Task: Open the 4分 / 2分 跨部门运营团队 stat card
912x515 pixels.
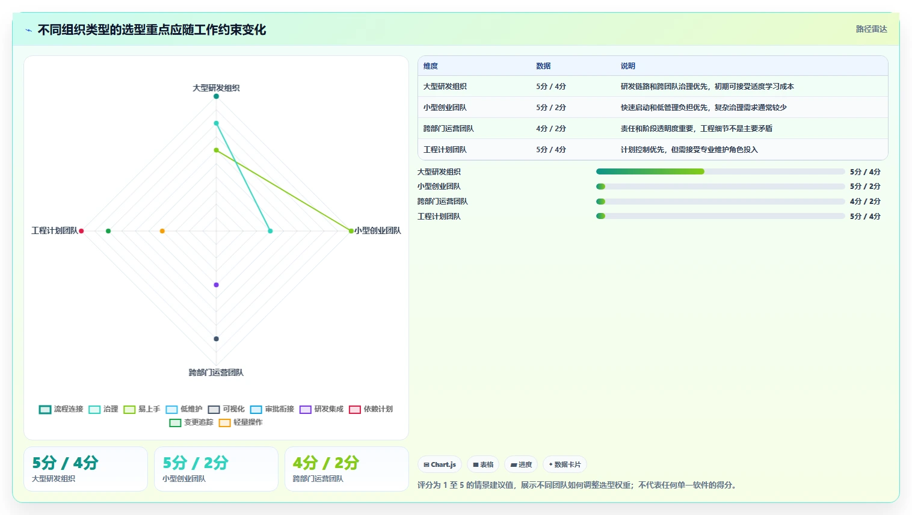Action: (x=347, y=469)
